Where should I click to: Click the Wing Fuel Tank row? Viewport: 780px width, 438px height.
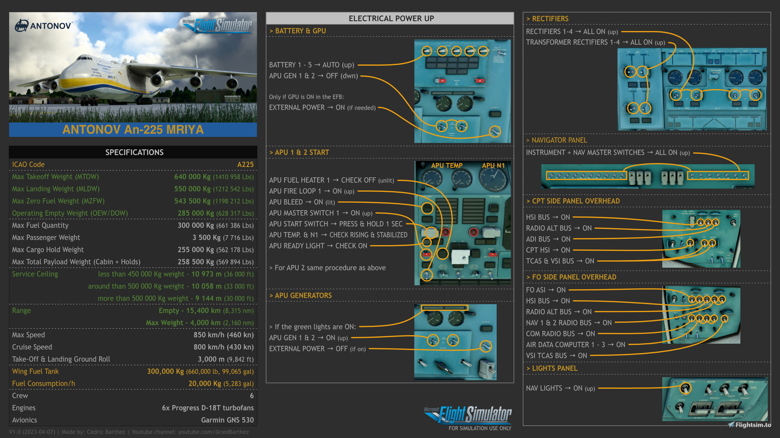(x=133, y=371)
